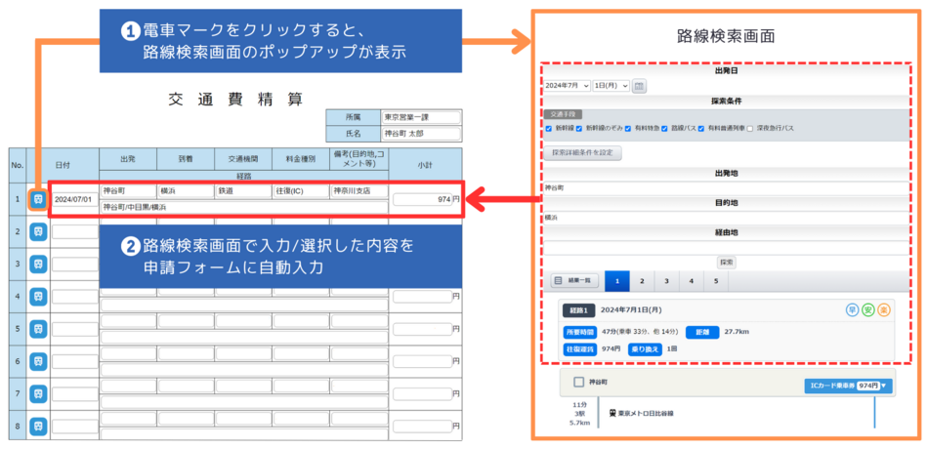Tick the checkbox beside 神谷町 station
Viewport: 928px width, 449px height.
tap(579, 383)
